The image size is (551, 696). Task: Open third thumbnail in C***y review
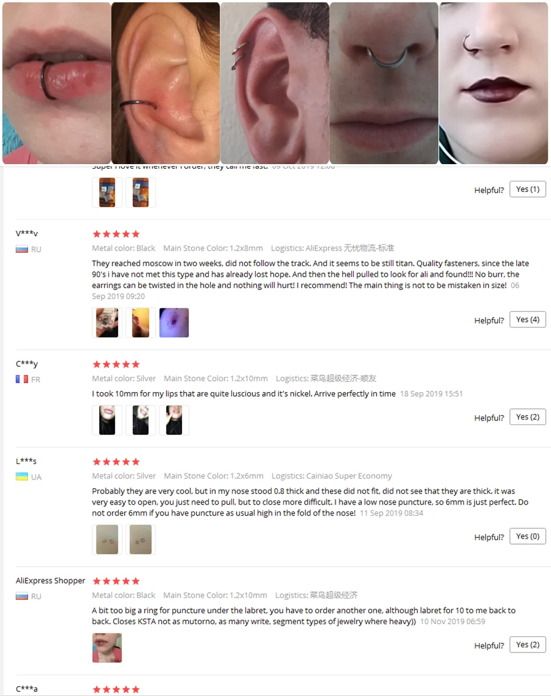tap(174, 420)
